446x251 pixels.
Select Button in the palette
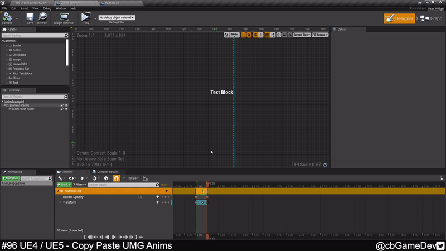(x=17, y=50)
